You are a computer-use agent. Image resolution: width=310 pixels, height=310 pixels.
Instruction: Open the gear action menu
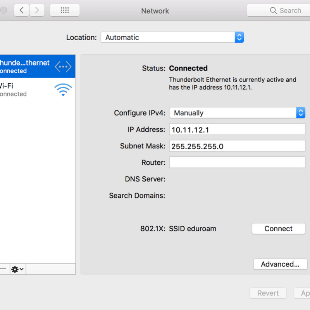pyautogui.click(x=17, y=269)
